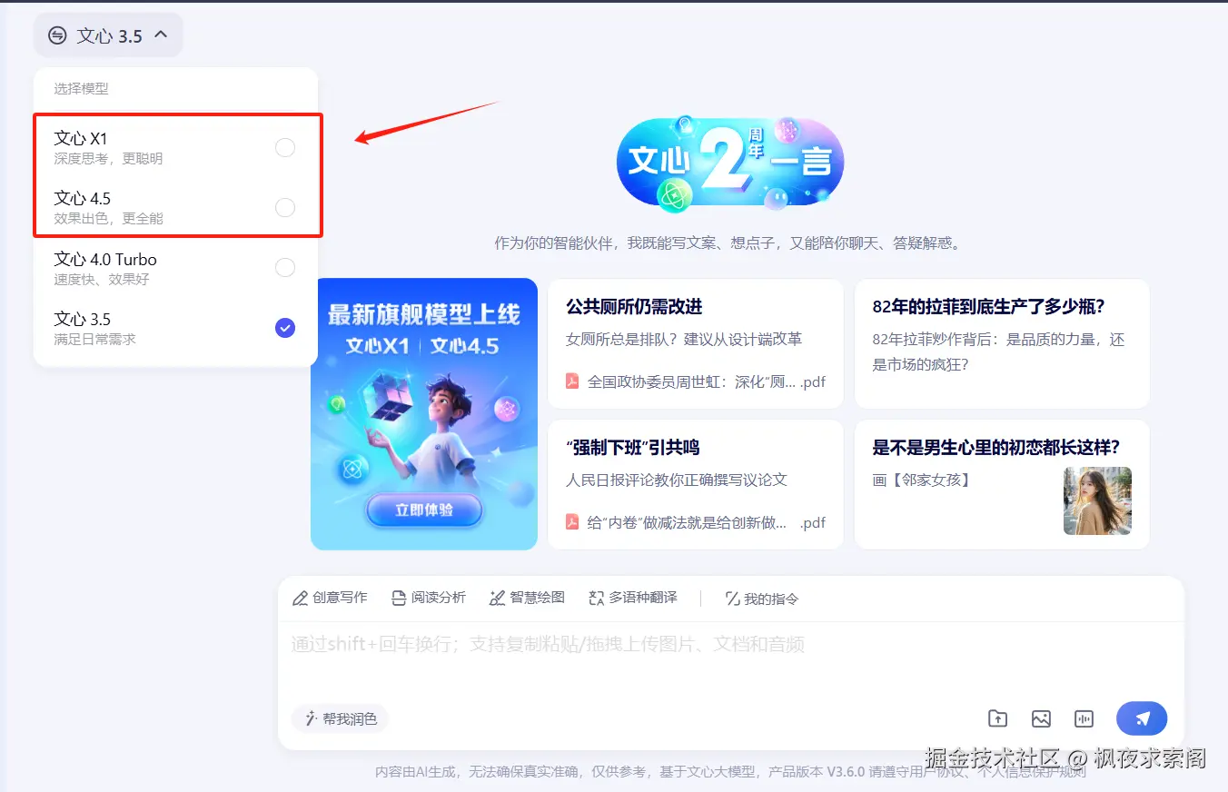The width and height of the screenshot is (1228, 792).
Task: Click the pencil icon of 创意写作
Action: 300,599
